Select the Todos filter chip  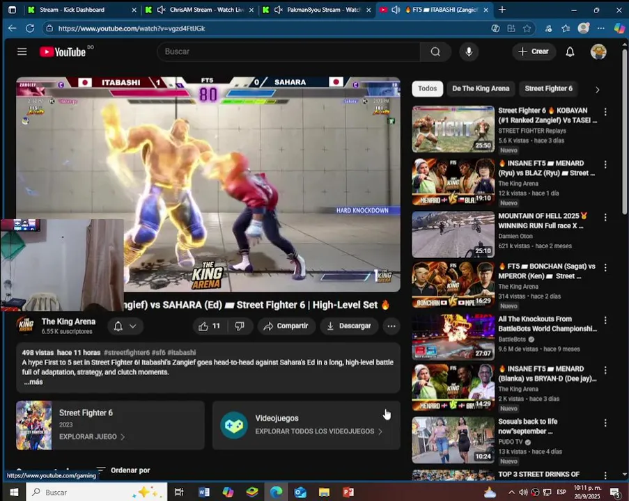427,88
